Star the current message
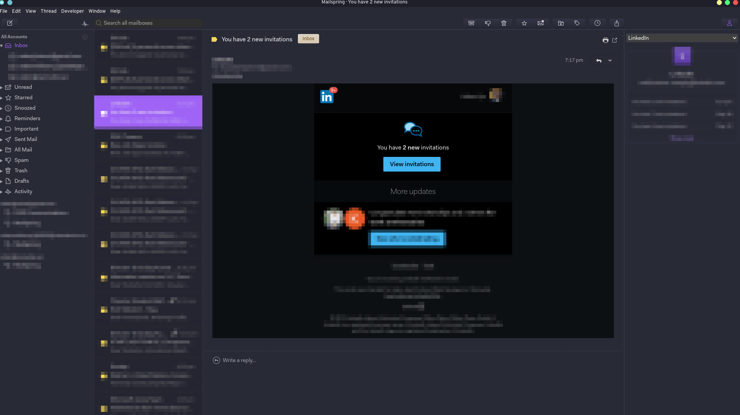The width and height of the screenshot is (740, 415). coord(524,23)
